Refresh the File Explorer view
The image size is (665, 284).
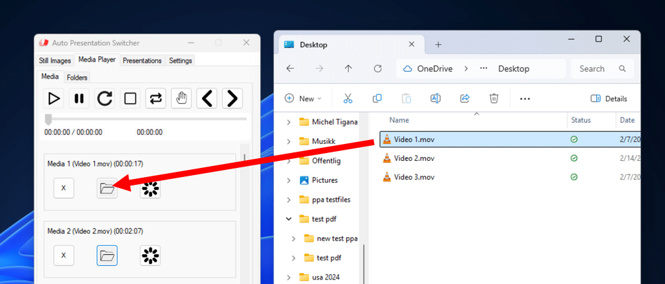[377, 69]
